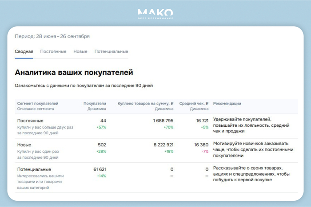Viewport: 311px width, 207px height.
Task: Open the Потенциальные segment row in the table
Action: click(x=34, y=169)
